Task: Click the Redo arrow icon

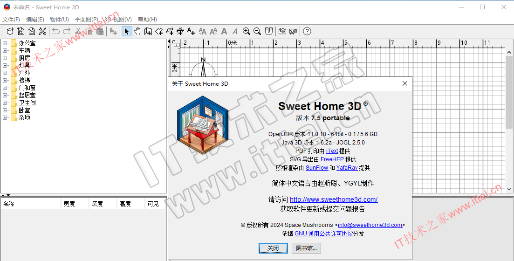Action: pos(67,31)
